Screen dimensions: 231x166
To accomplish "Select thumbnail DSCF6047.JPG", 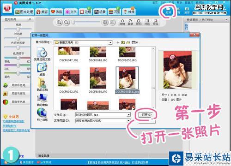I will pos(69,54).
